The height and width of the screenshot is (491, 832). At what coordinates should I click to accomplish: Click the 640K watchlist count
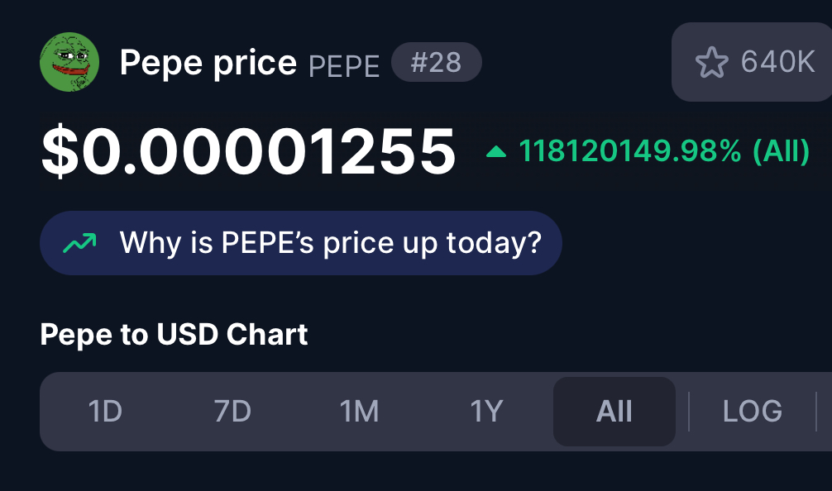(x=777, y=62)
